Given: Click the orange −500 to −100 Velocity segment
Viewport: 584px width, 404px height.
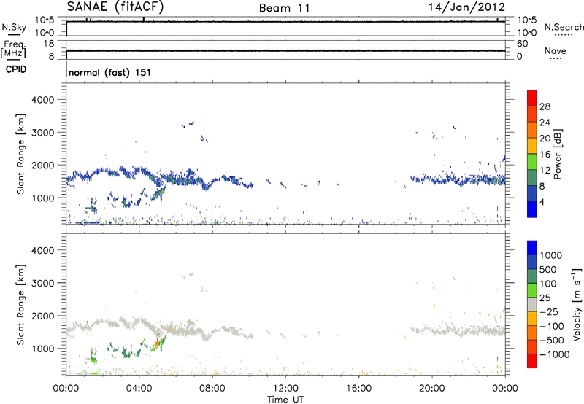Looking at the screenshot, I should pos(532,333).
